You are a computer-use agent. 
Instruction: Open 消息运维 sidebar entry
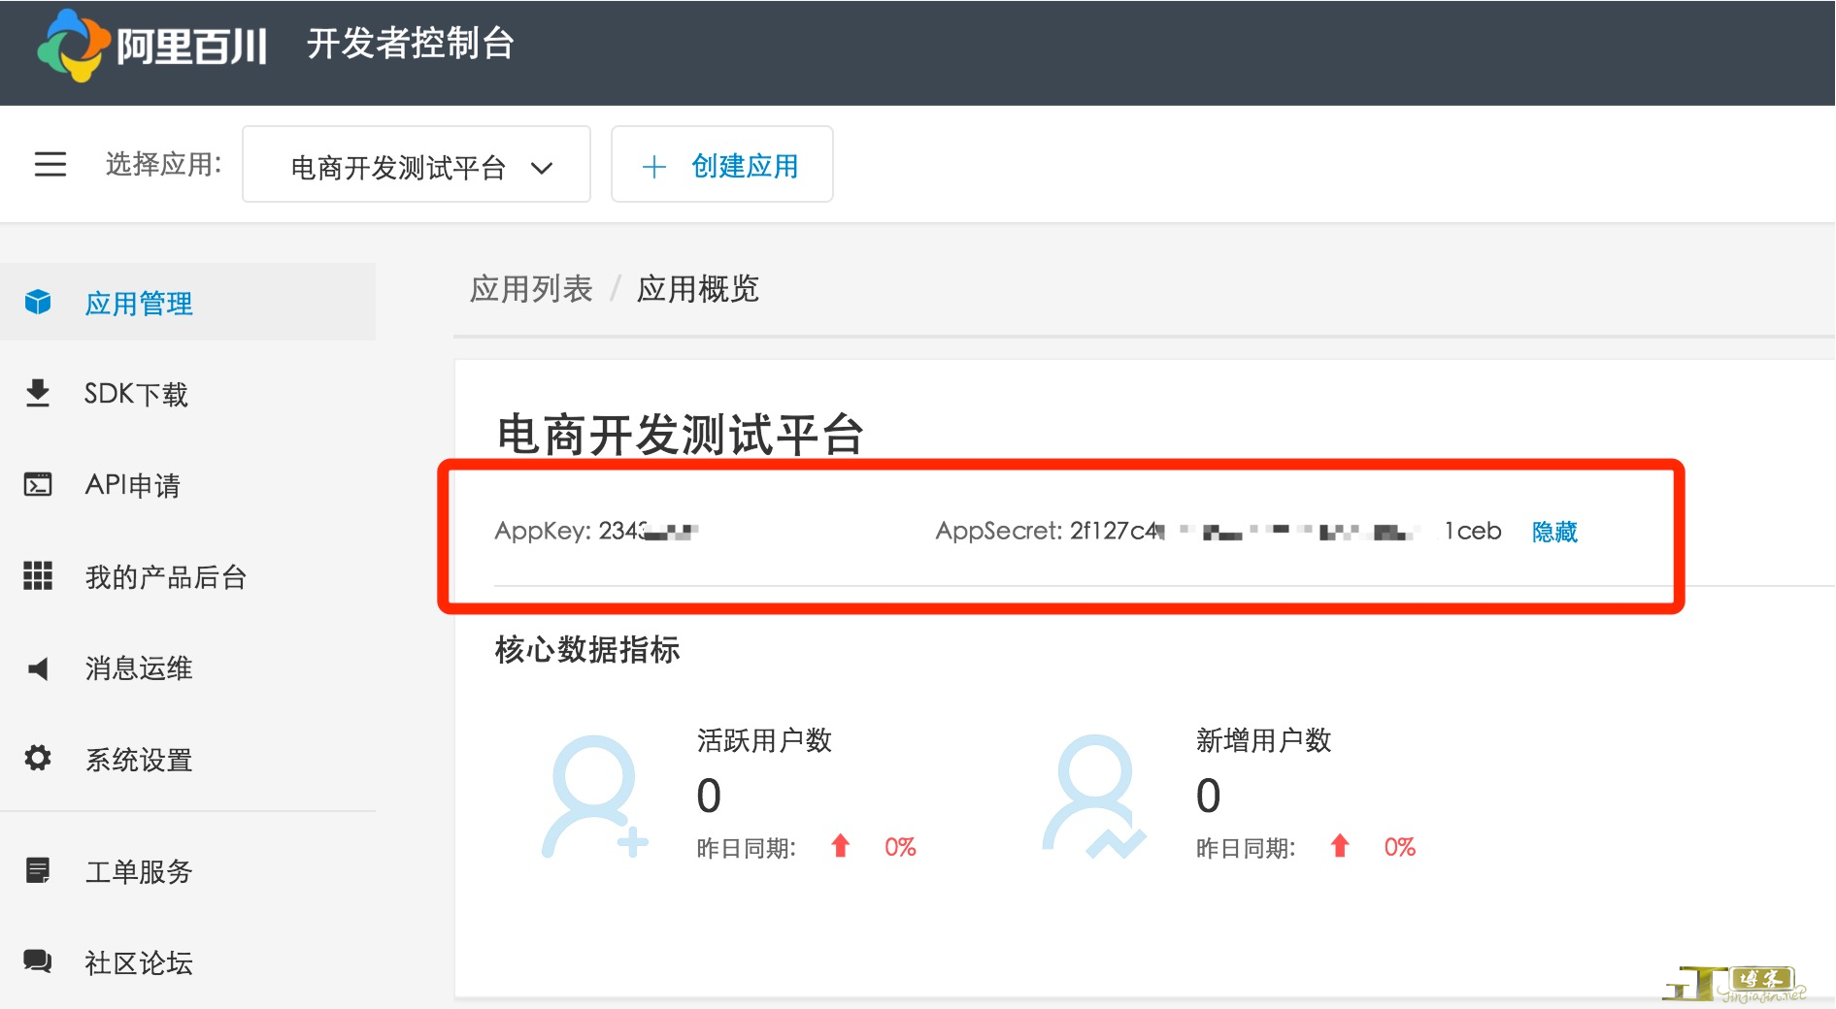139,668
